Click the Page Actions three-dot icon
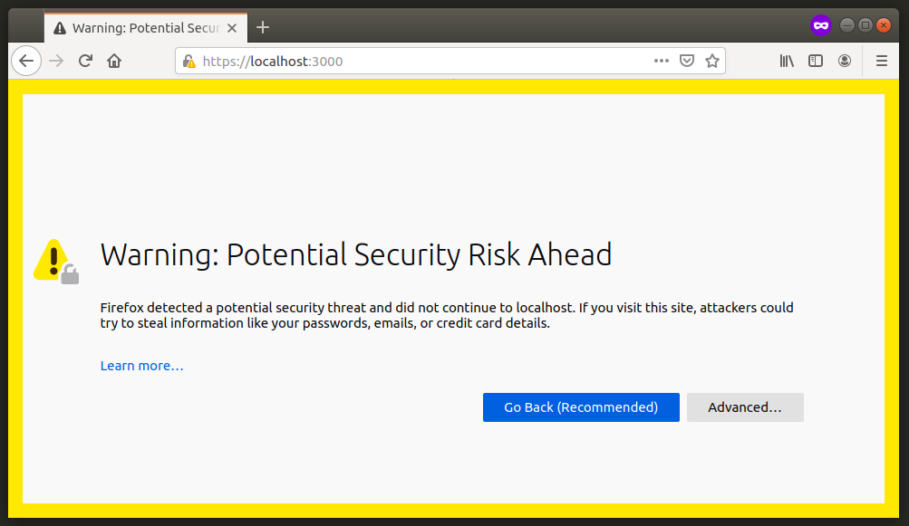 click(x=661, y=61)
